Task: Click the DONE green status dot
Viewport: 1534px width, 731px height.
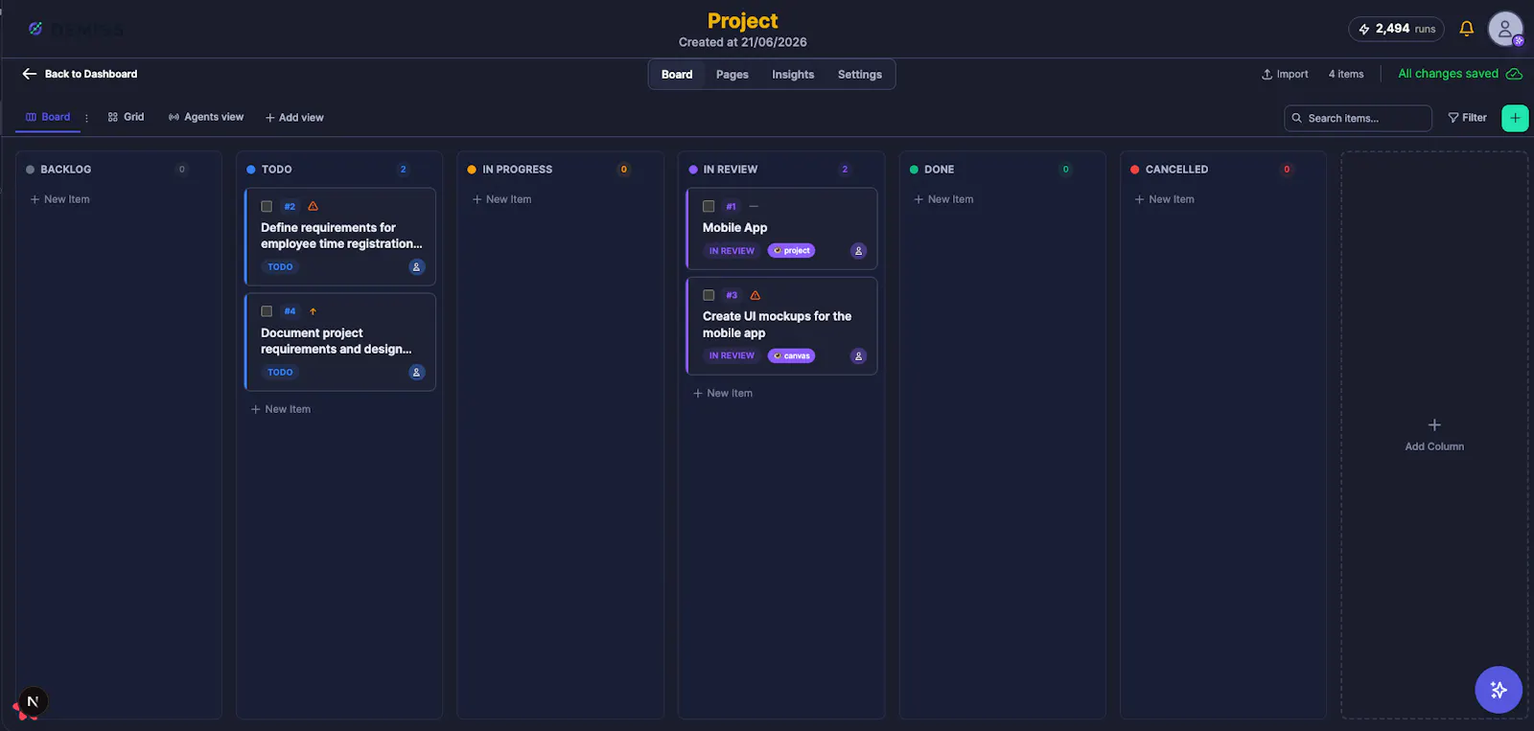Action: [x=914, y=170]
